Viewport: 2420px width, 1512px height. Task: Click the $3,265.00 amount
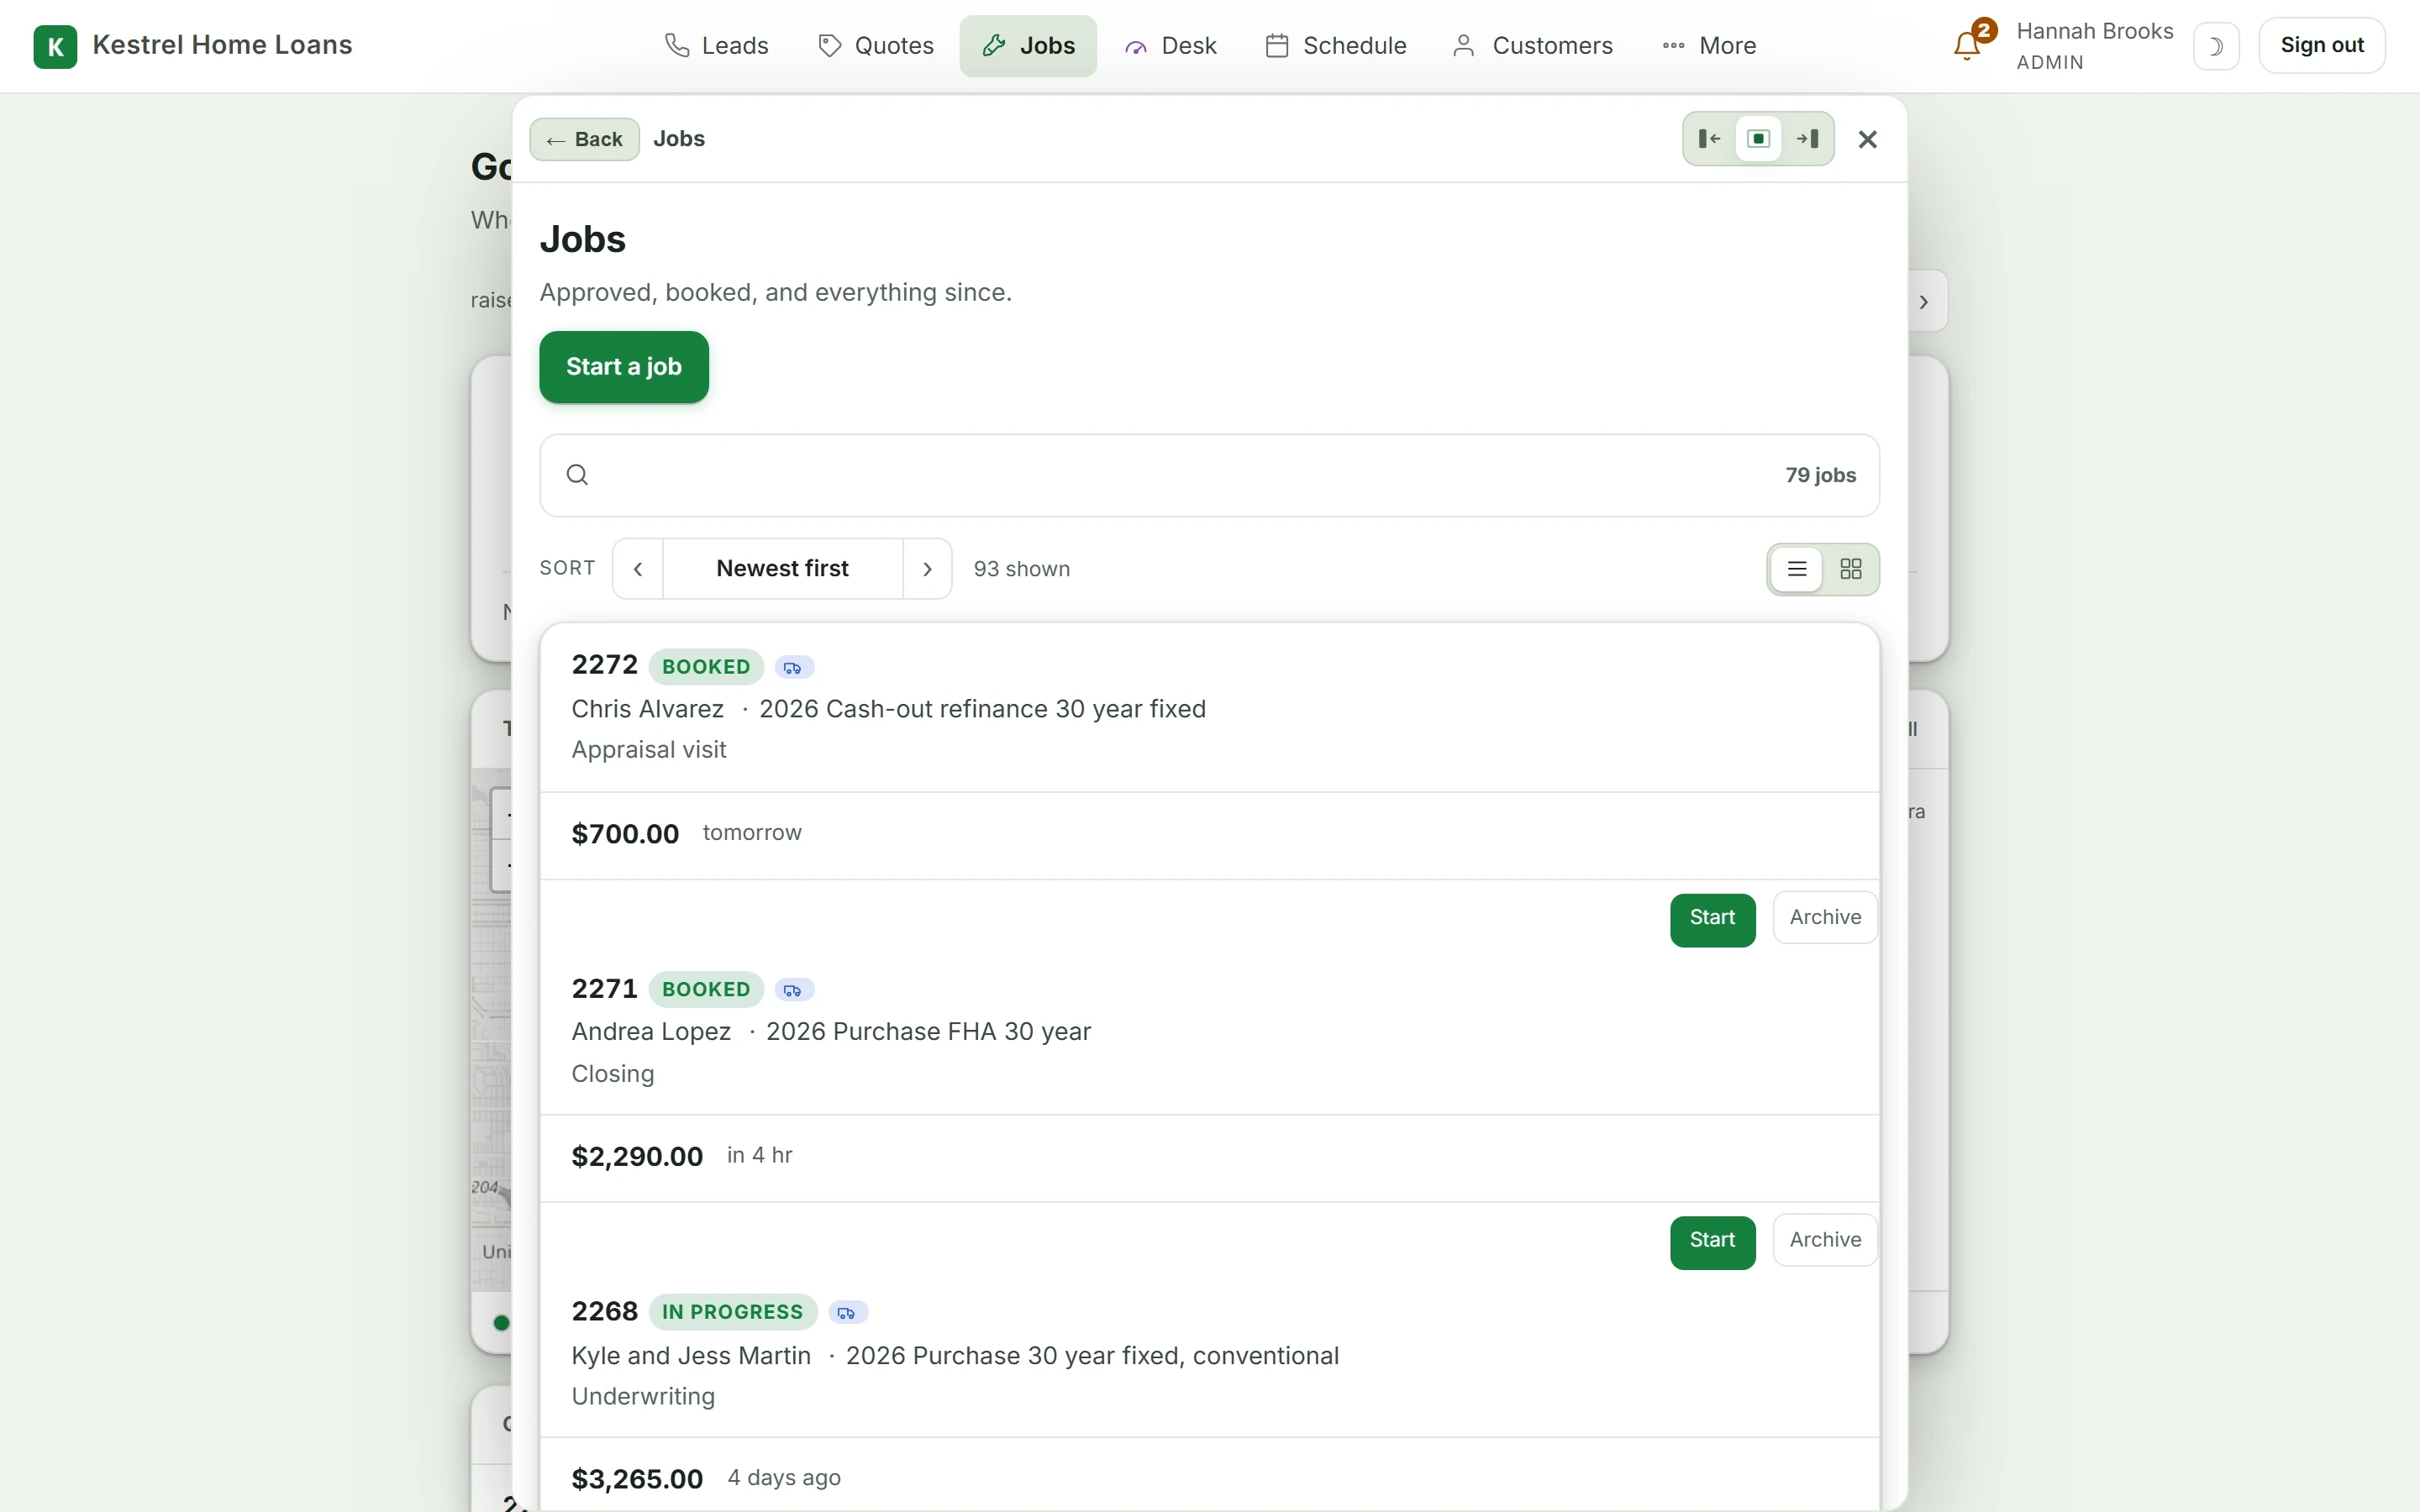coord(637,1480)
